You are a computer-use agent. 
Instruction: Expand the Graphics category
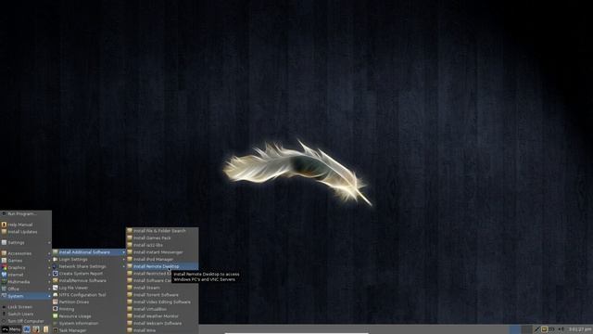26,268
